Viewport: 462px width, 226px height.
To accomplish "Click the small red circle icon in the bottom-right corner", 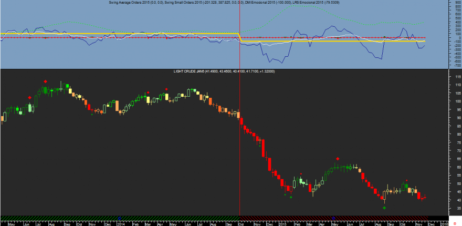I will pyautogui.click(x=455, y=224).
